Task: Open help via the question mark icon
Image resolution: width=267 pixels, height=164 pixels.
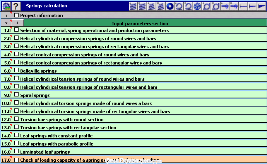Action: pos(16,6)
